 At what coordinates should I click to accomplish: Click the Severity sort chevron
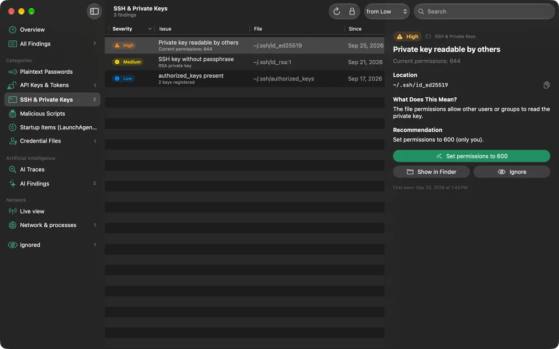click(x=150, y=29)
